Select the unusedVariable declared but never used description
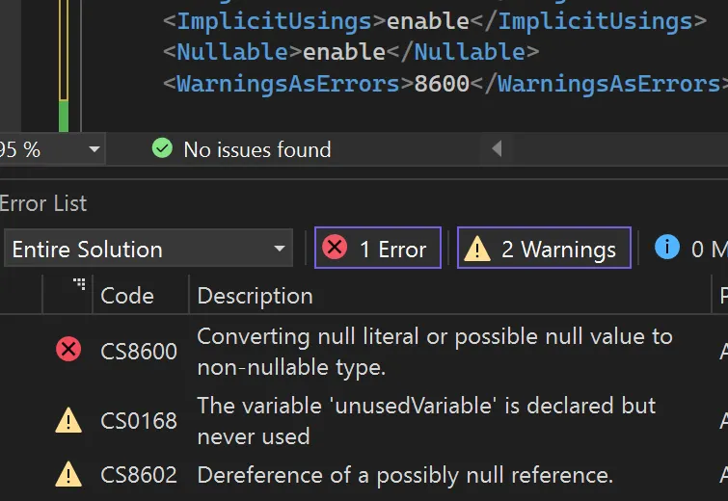 pos(426,421)
